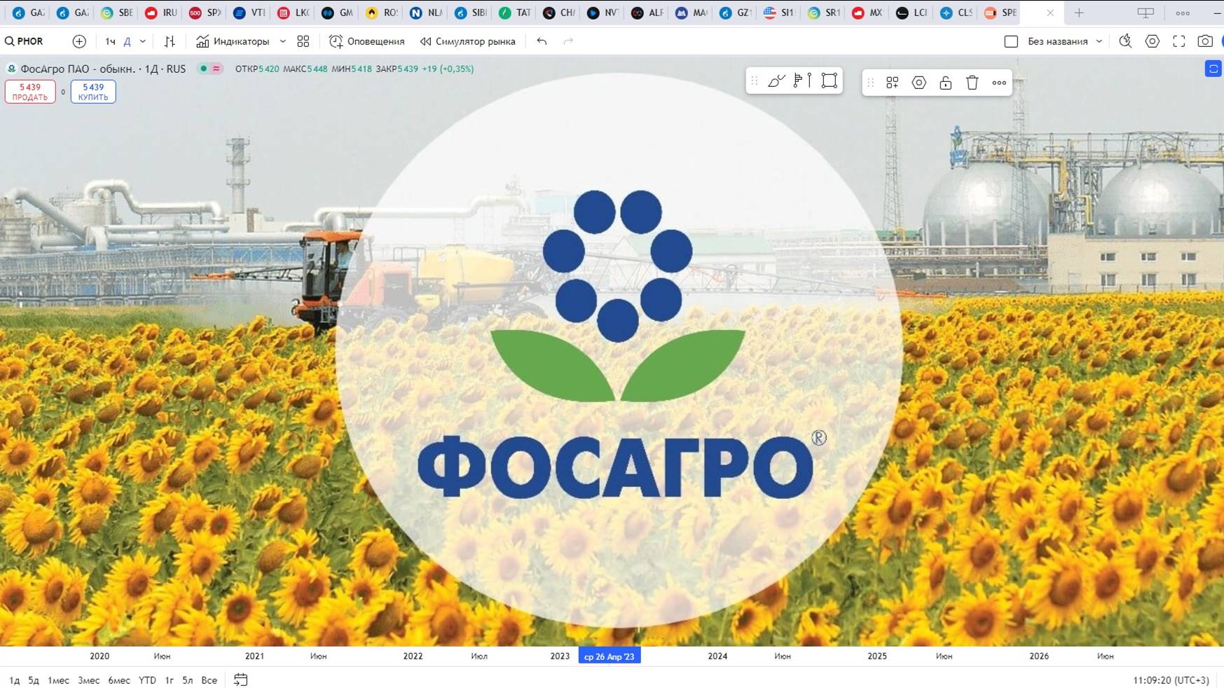Add a symbol to compare with the plus icon
1224x688 pixels.
tap(79, 41)
